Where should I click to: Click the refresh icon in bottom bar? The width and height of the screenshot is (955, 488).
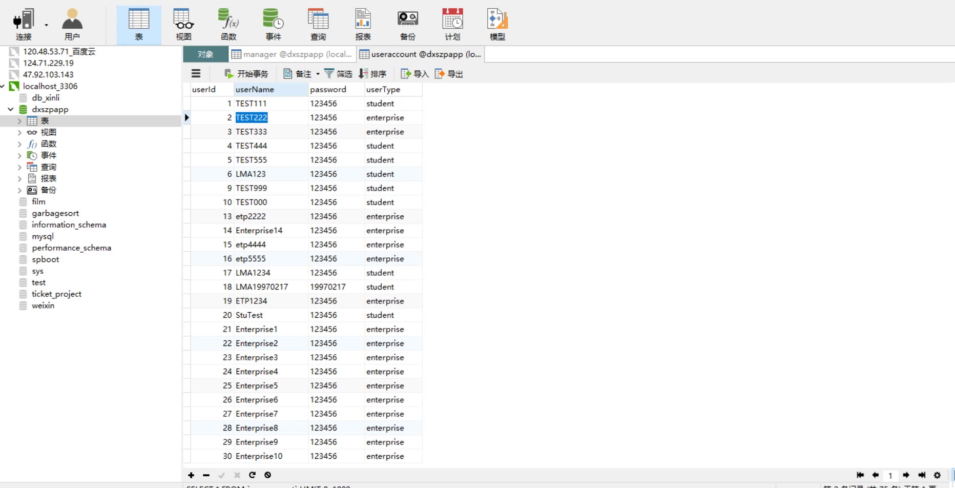coord(252,475)
